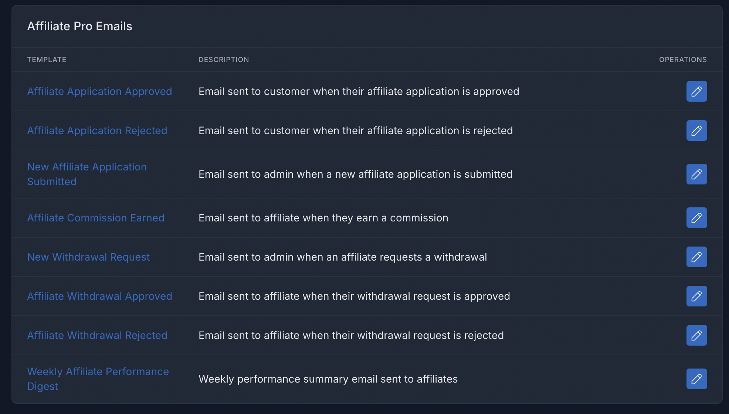Edit New Affiliate Application Submitted via pencil
The image size is (729, 414).
[696, 174]
